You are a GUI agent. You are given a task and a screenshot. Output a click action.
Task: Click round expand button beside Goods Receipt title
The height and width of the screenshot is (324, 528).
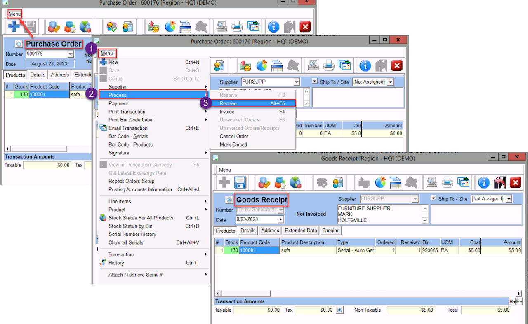pos(229,200)
